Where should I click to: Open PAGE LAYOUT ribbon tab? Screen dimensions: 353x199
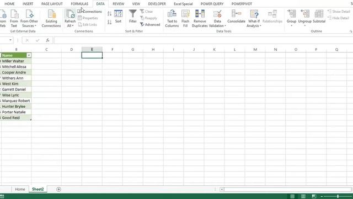(x=52, y=4)
